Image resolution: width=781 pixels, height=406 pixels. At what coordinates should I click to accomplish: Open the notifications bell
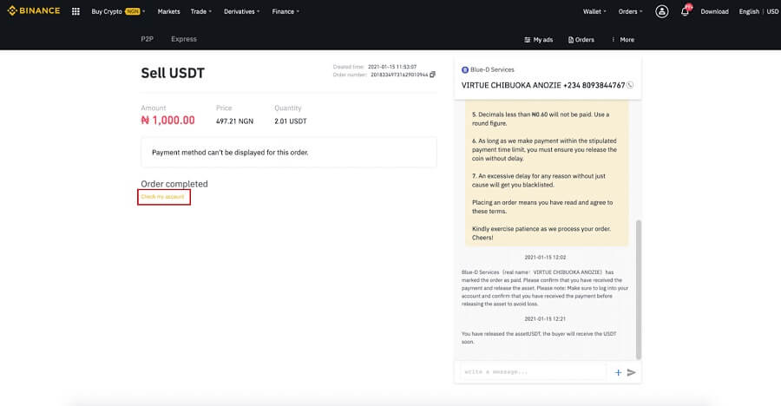686,11
